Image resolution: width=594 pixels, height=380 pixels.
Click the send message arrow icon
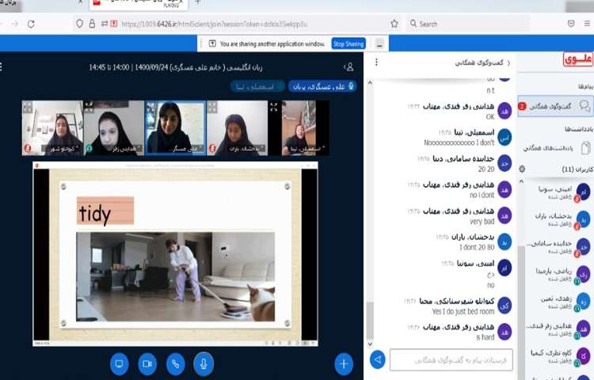378,360
